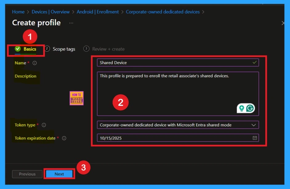Click inside the Description text area

coord(178,94)
